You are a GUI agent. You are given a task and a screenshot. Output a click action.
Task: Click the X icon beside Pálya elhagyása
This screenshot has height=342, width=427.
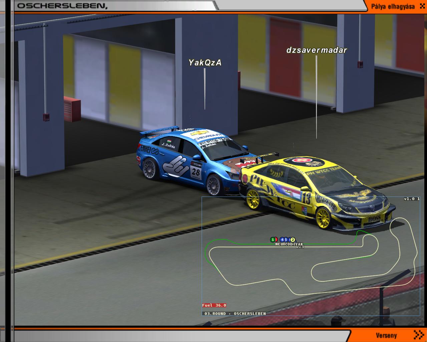point(423,6)
